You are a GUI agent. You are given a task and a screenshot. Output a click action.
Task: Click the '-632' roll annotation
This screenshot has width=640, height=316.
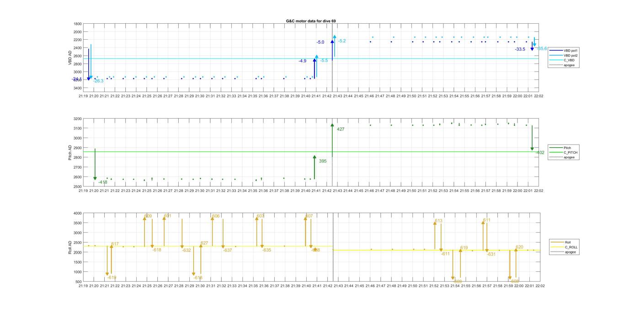pos(187,250)
